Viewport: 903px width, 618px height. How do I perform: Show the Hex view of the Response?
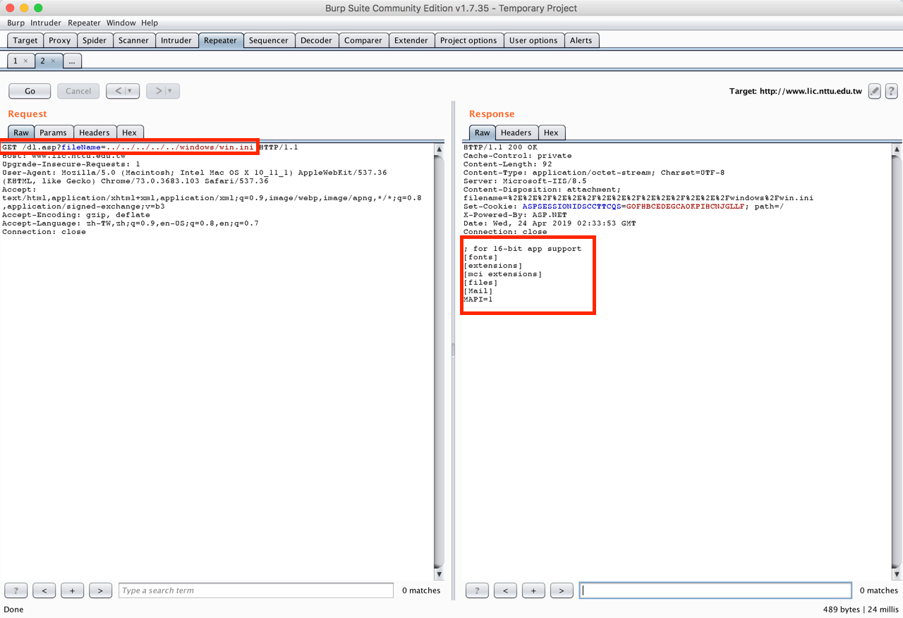point(551,132)
